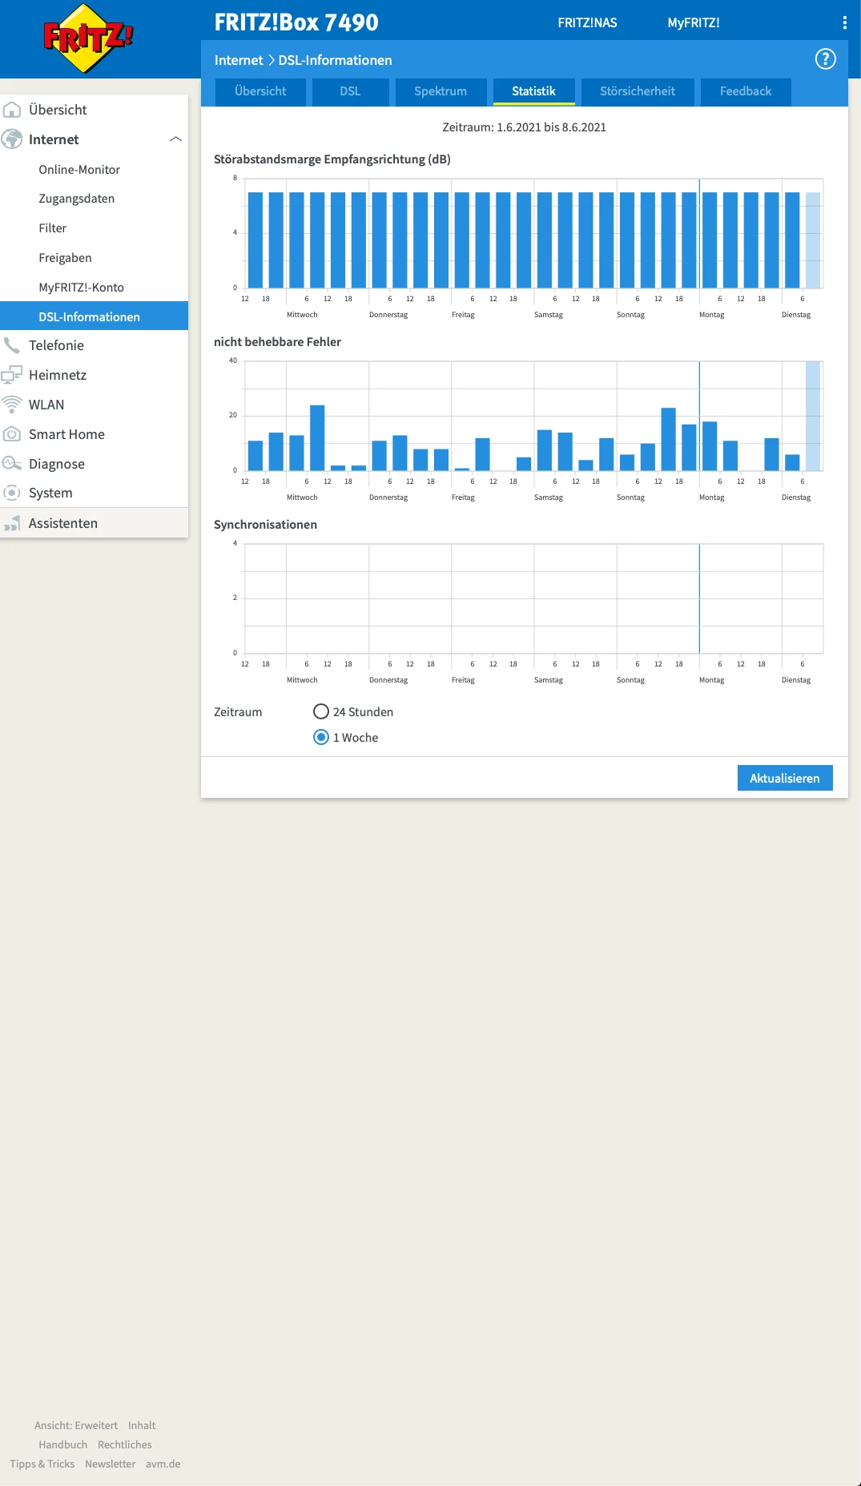Click the Assistenten icon

[12, 523]
